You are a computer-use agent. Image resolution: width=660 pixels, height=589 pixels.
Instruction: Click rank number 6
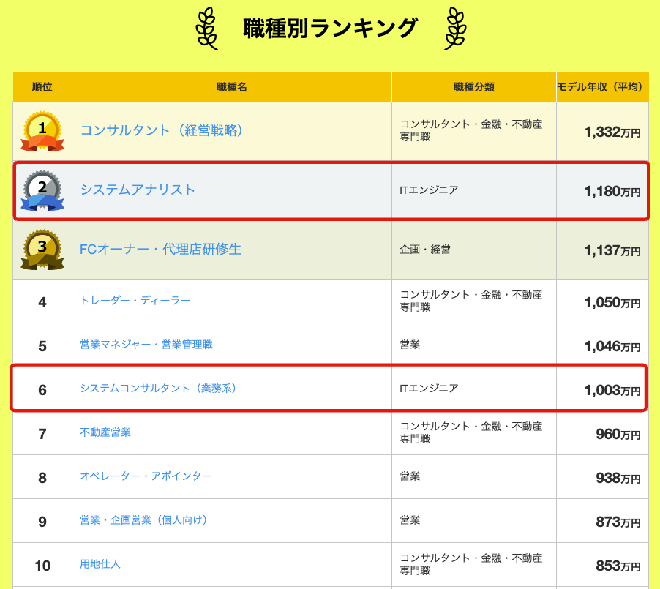[42, 390]
